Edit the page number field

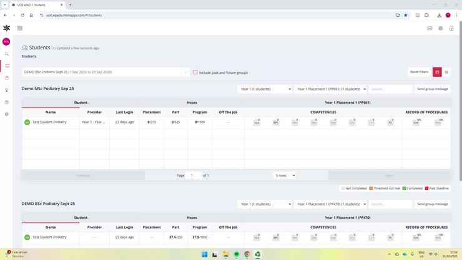[194, 176]
